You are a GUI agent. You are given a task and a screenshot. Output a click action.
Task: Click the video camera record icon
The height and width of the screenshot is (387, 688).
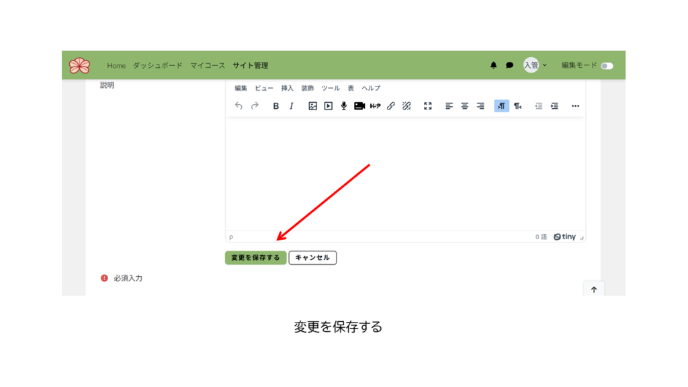(x=359, y=106)
